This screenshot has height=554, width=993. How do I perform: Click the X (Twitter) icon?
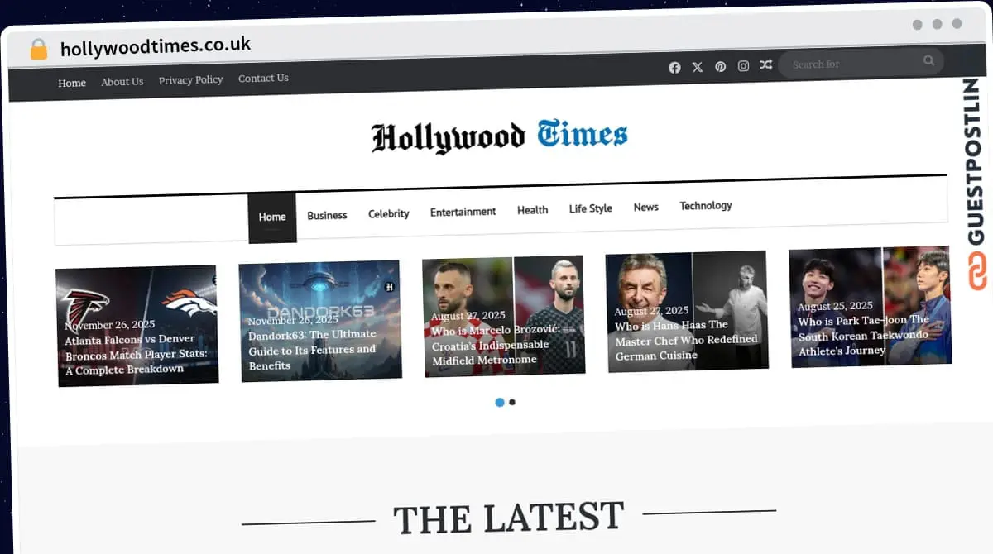point(698,67)
